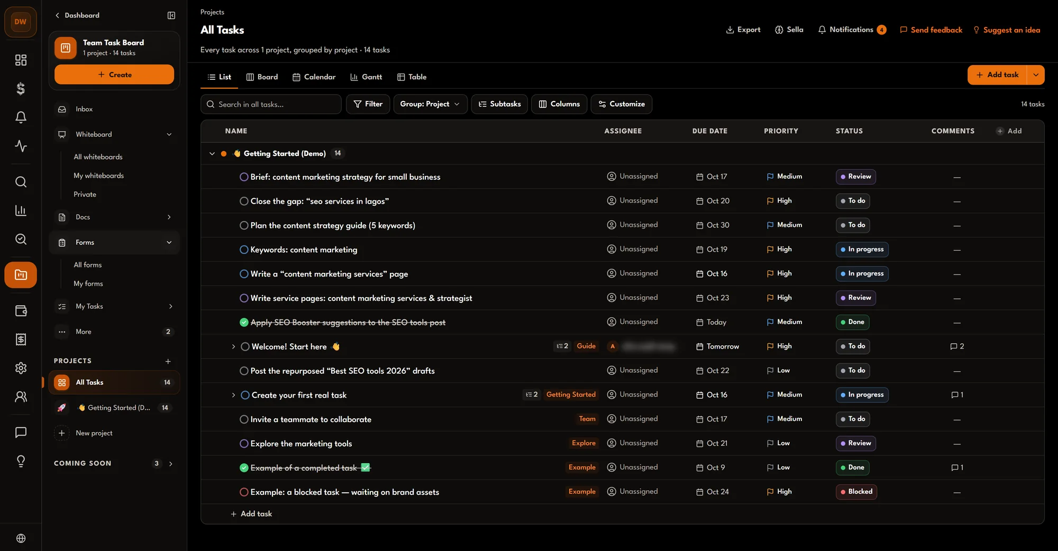Expand subtasks of 'Create your first real task'
The width and height of the screenshot is (1058, 551).
click(x=233, y=395)
